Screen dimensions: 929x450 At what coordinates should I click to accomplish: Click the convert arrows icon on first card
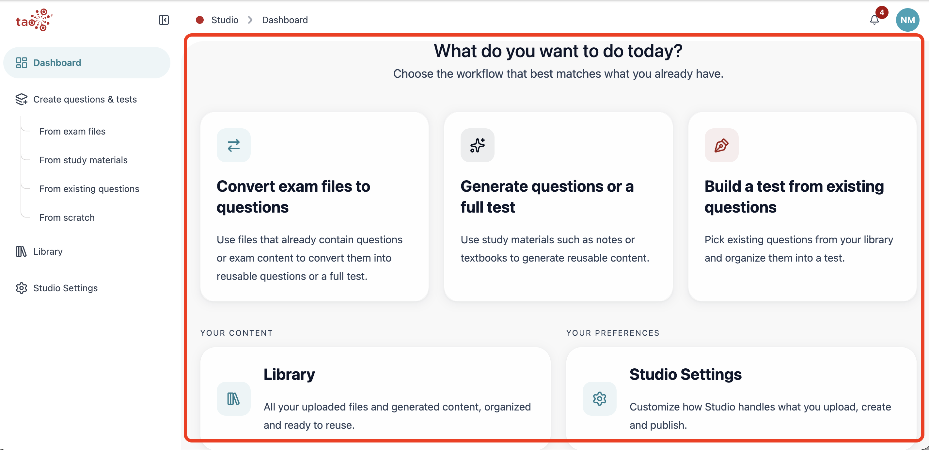tap(233, 145)
